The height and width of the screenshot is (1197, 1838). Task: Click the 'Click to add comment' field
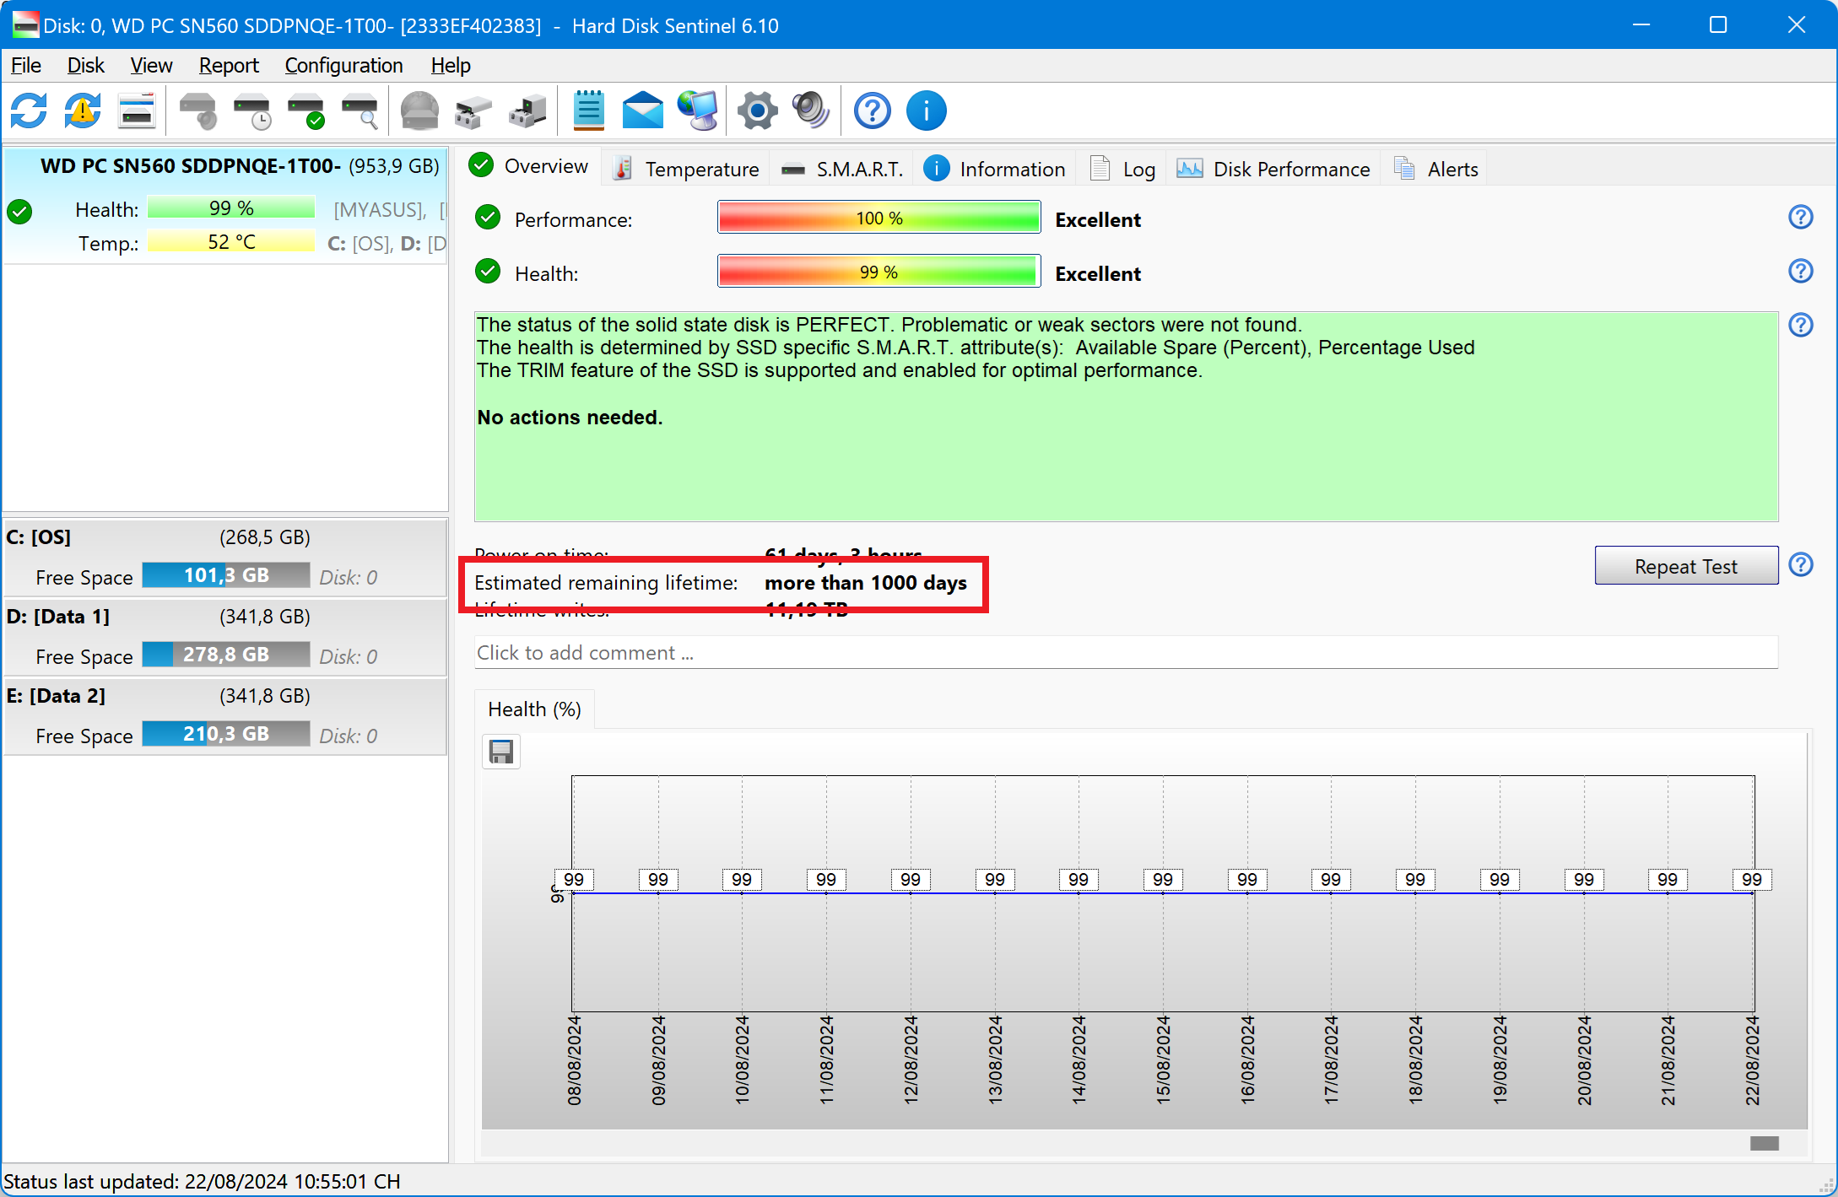pos(1126,652)
